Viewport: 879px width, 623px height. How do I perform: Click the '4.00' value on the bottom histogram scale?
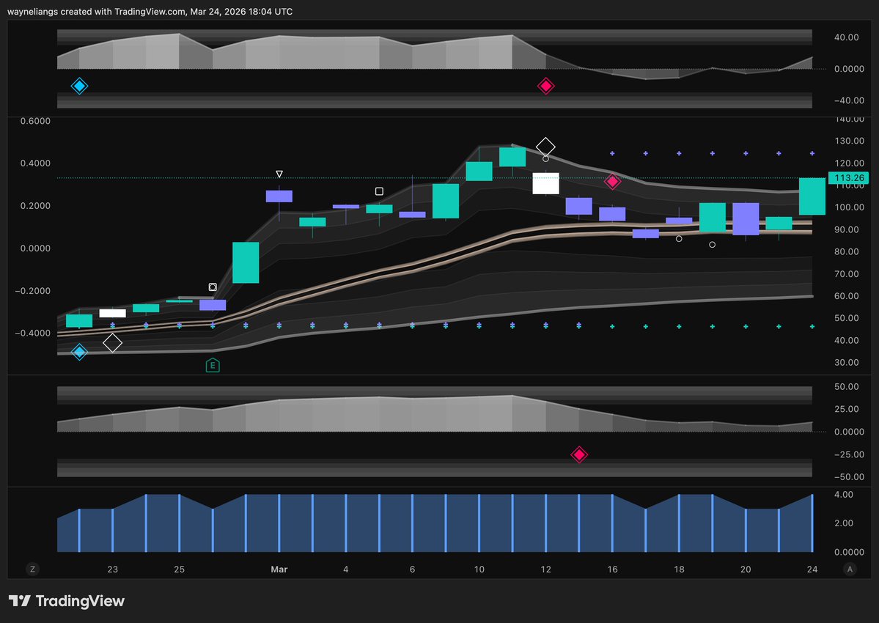click(x=844, y=495)
